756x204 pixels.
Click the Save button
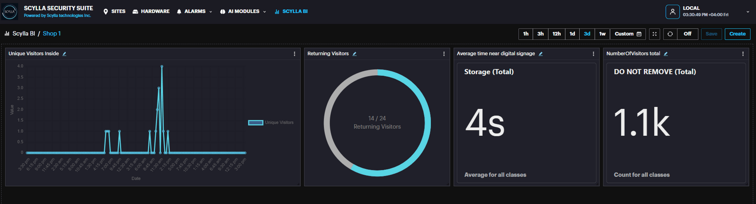(712, 34)
